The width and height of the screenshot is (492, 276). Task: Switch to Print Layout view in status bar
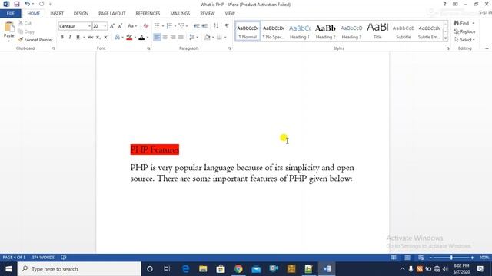tap(407, 258)
